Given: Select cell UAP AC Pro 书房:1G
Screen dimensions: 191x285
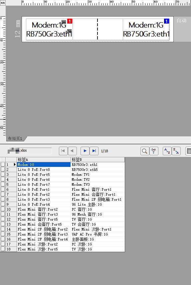Looking at the screenshot, I should click(x=97, y=234).
